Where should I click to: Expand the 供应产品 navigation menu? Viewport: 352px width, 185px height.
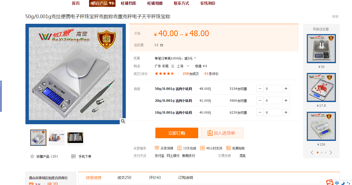pos(102,3)
